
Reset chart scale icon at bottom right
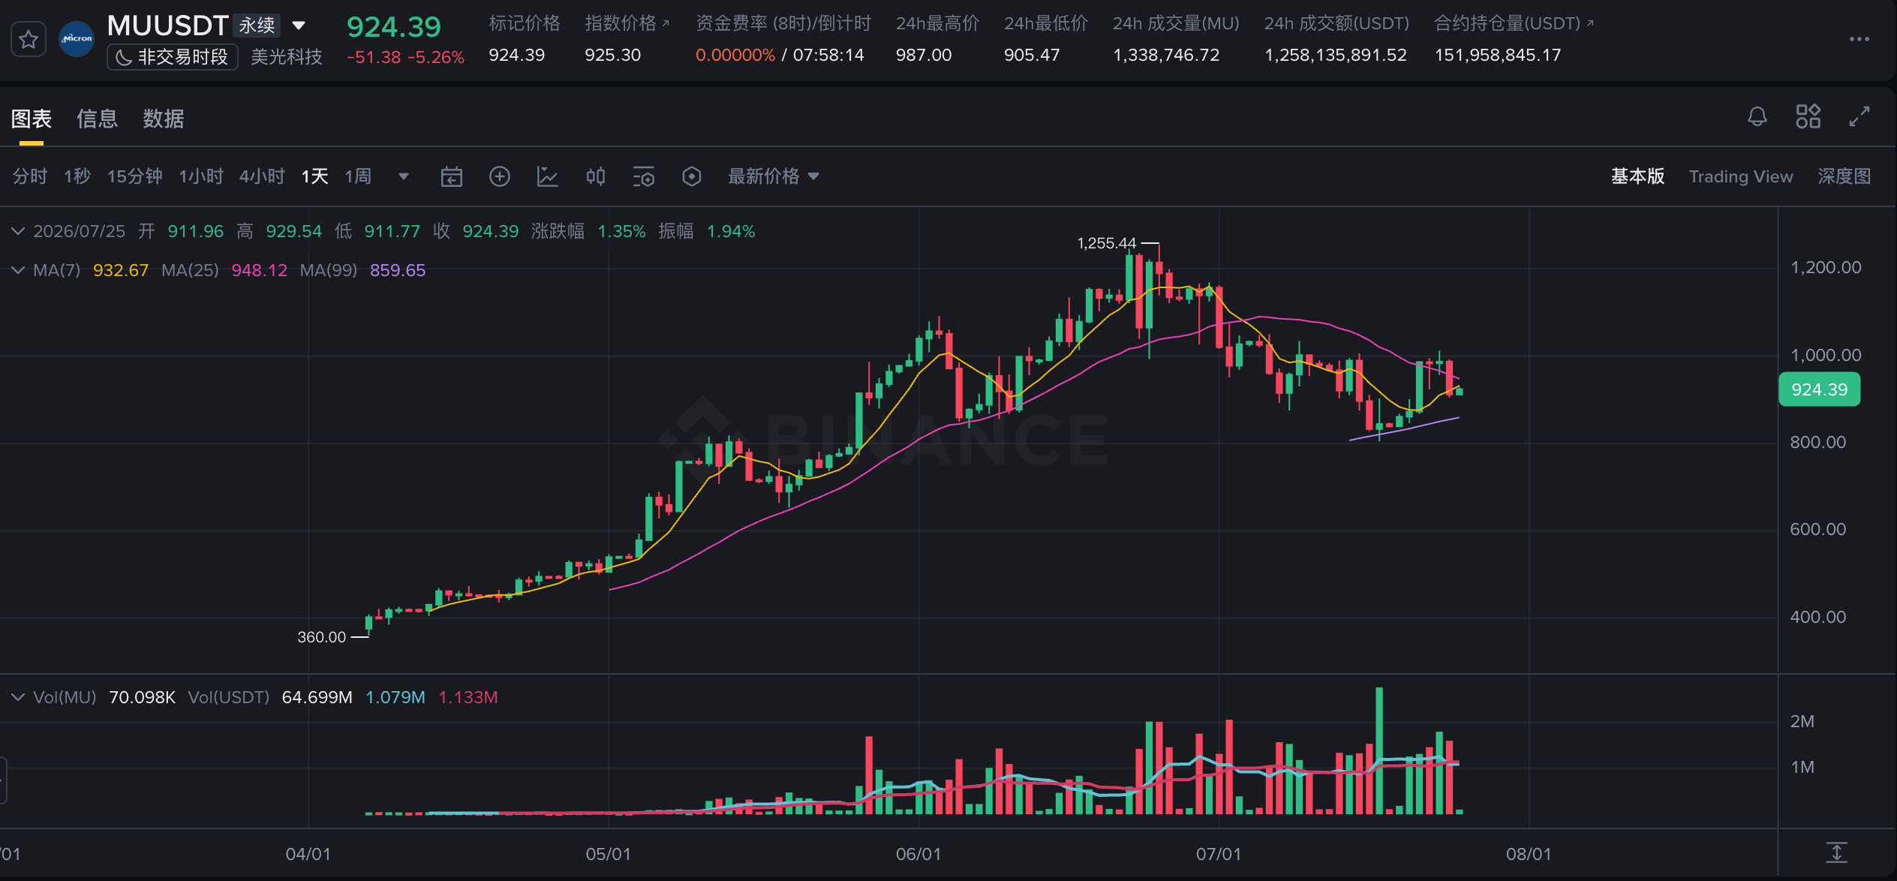tap(1836, 852)
